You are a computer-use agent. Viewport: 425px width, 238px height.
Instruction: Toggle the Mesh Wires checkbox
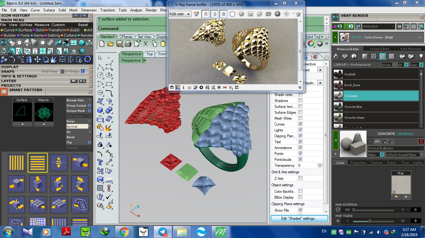pyautogui.click(x=300, y=118)
